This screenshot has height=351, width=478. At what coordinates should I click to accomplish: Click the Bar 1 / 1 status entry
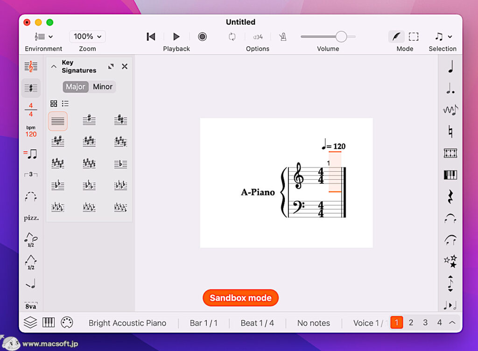pyautogui.click(x=204, y=323)
